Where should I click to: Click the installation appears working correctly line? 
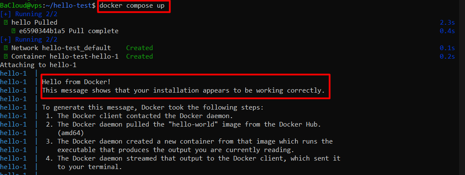pos(184,90)
